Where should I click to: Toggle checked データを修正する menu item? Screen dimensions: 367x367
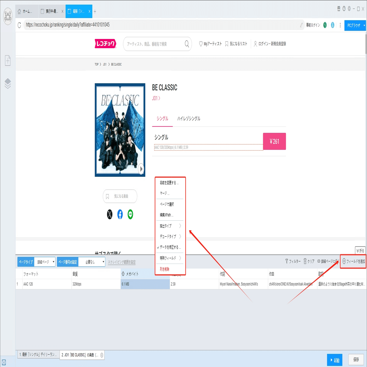(170, 247)
